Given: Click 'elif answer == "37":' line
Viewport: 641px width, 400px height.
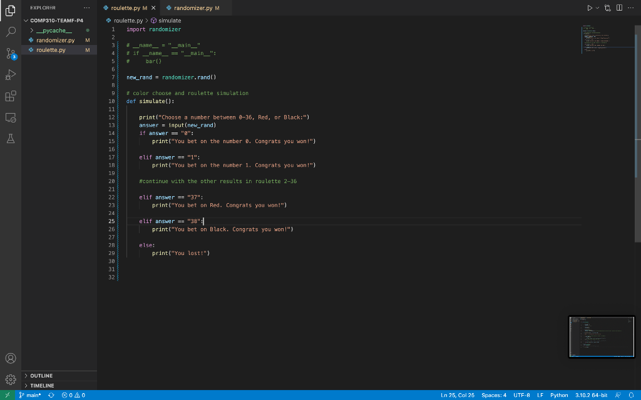Looking at the screenshot, I should point(171,197).
